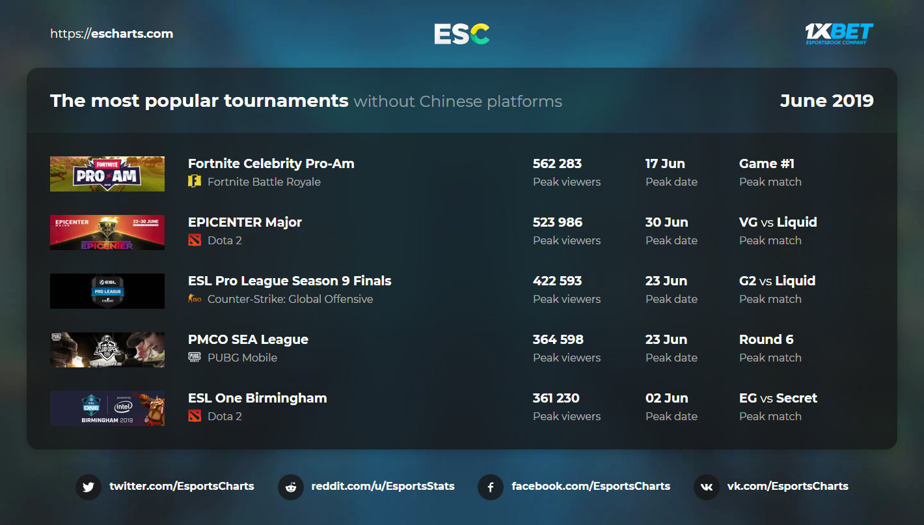924x525 pixels.
Task: Select the EPICENTER Major banner thumbnail
Action: click(x=107, y=233)
